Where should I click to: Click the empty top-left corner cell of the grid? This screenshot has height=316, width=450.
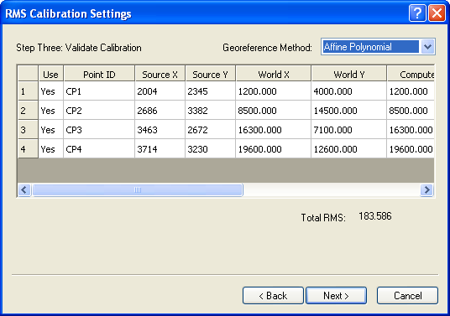28,73
